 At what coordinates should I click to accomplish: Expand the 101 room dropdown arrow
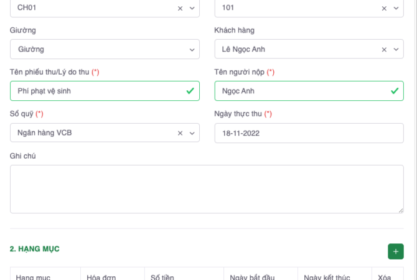coord(396,9)
